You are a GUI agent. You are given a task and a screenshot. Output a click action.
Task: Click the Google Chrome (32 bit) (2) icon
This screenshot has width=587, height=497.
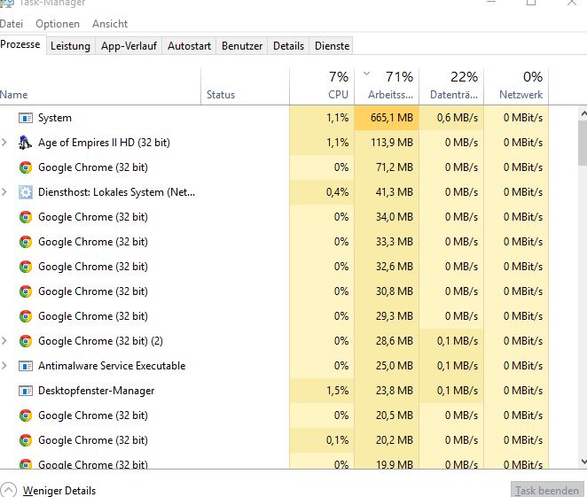point(26,341)
